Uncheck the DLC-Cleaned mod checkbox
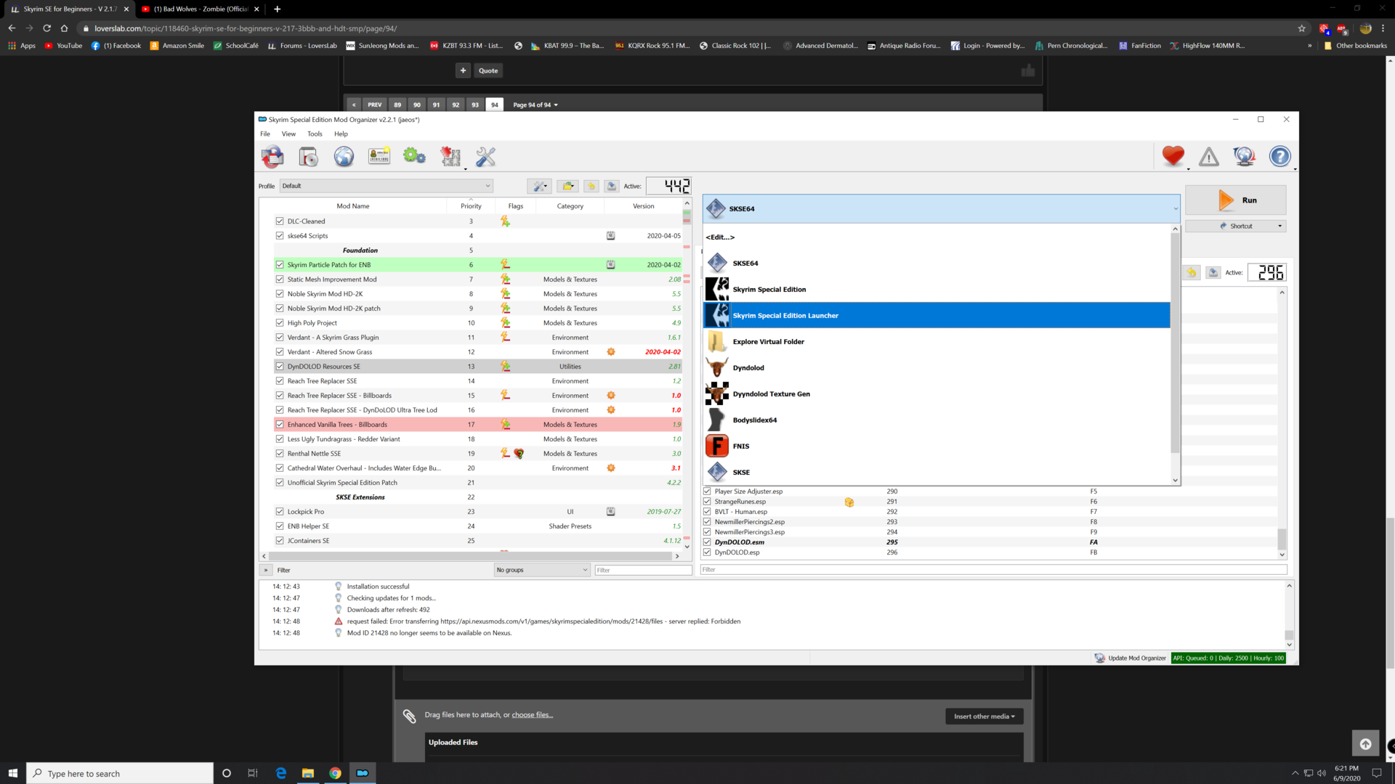1395x784 pixels. click(280, 221)
